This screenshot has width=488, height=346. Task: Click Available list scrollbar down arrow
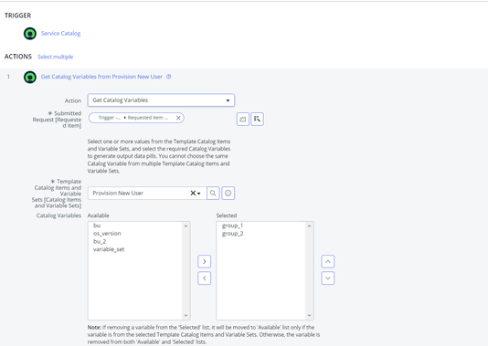186,316
